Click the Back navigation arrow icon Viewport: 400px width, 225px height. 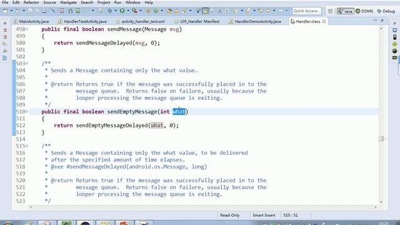[268, 11]
